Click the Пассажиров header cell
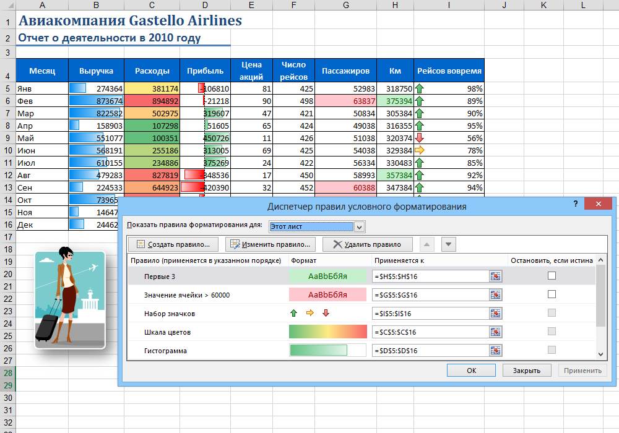 (346, 71)
